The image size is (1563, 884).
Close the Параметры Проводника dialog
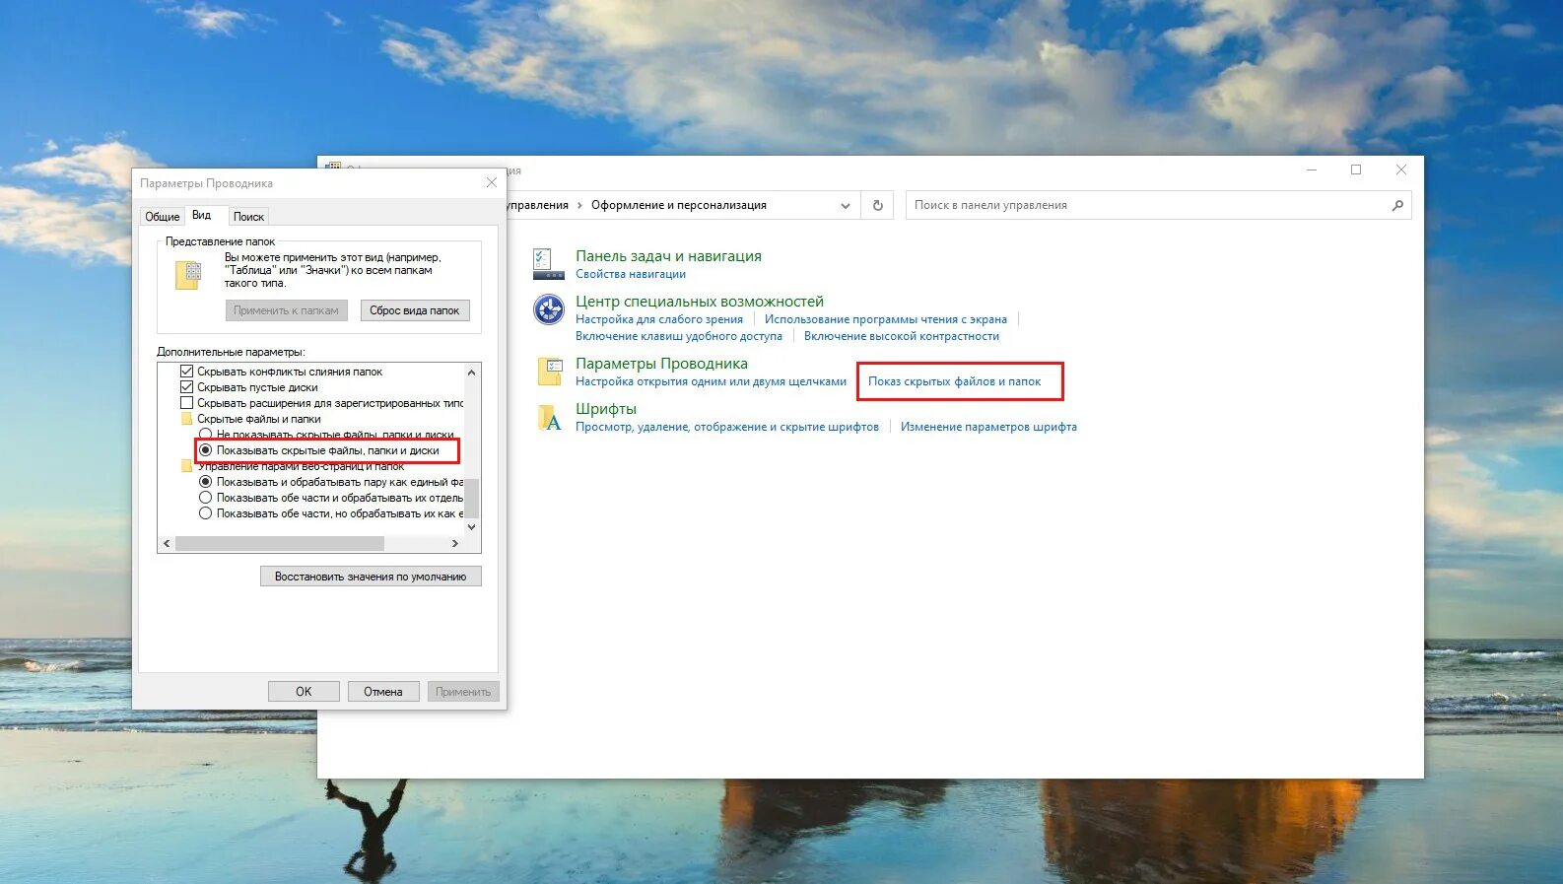tap(492, 182)
